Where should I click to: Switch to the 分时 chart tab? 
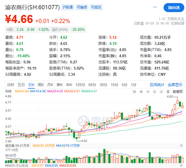(x=10, y=85)
